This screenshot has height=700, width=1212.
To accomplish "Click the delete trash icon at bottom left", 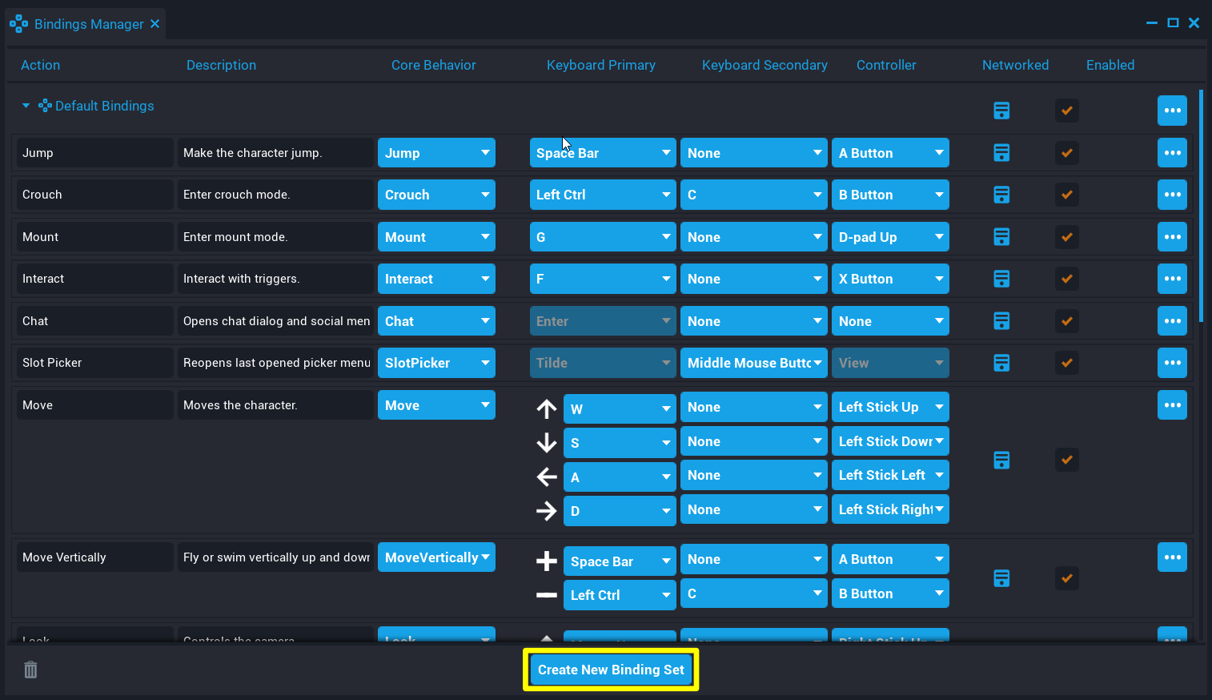I will [x=30, y=670].
